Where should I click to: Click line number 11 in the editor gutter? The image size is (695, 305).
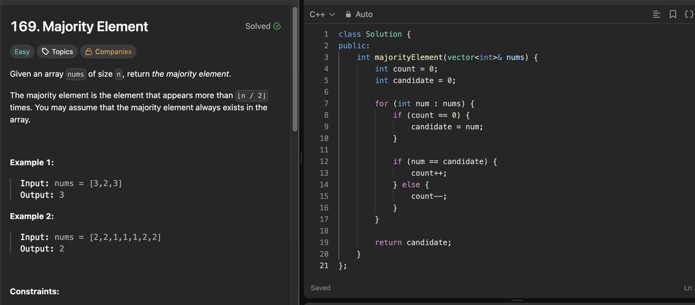click(324, 150)
